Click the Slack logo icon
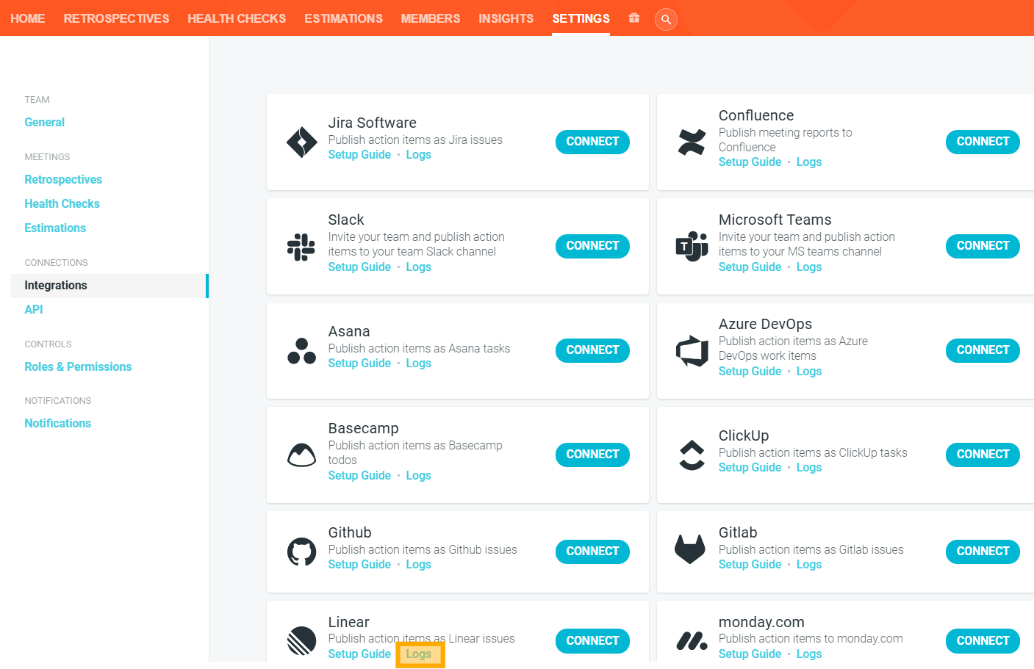 click(x=301, y=246)
